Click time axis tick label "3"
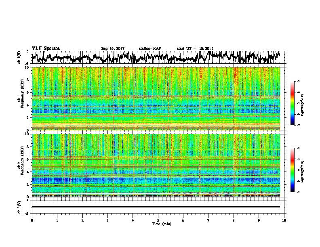320x247 pixels. coord(107,220)
